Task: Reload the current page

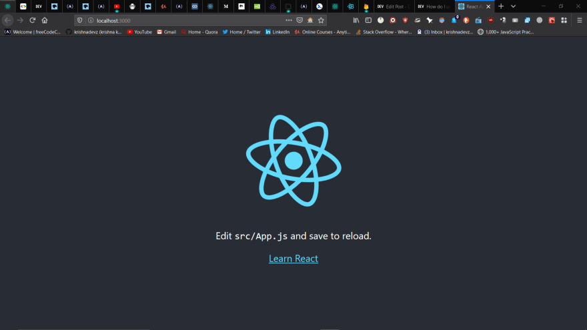Action: click(x=33, y=20)
